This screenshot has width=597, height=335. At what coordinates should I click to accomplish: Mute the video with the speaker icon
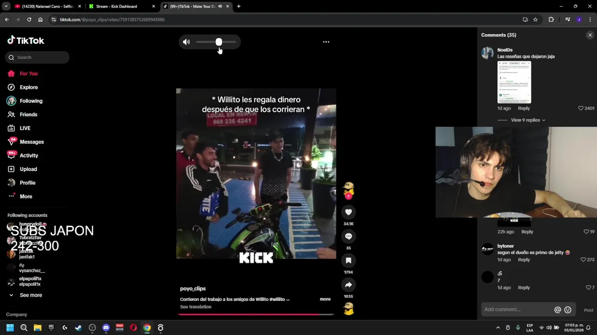(186, 42)
